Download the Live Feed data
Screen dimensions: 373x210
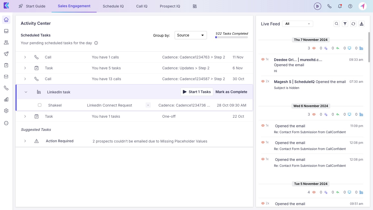coord(362,24)
